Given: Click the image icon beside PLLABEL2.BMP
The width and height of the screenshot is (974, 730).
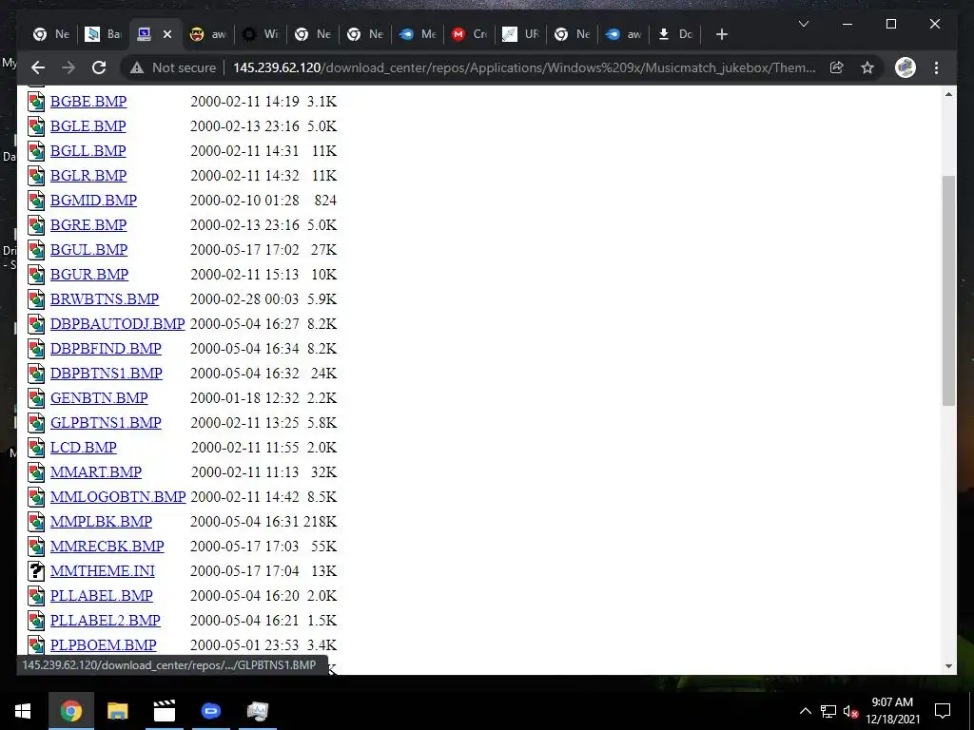Looking at the screenshot, I should pos(36,620).
